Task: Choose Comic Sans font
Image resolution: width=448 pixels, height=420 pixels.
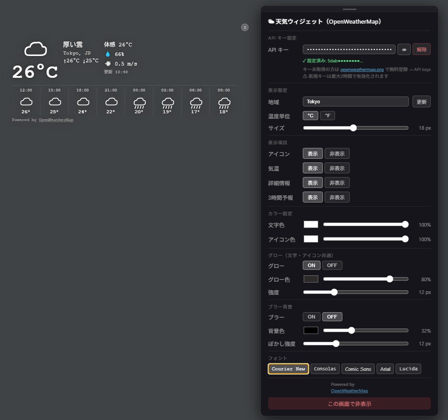Action: [358, 369]
